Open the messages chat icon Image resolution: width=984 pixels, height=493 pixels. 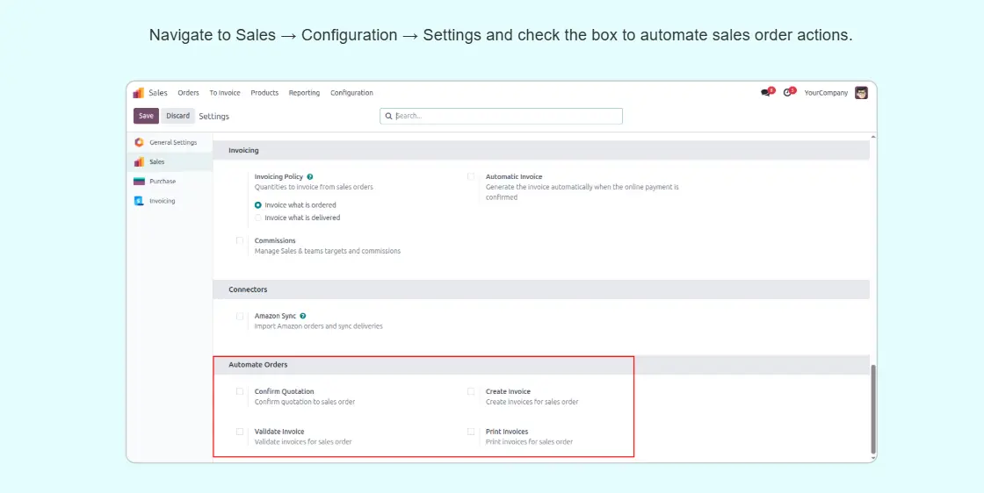coord(765,93)
